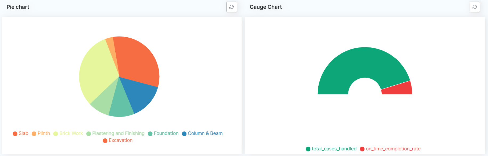
Task: Refresh the Pie chart panel
Action: [231, 7]
